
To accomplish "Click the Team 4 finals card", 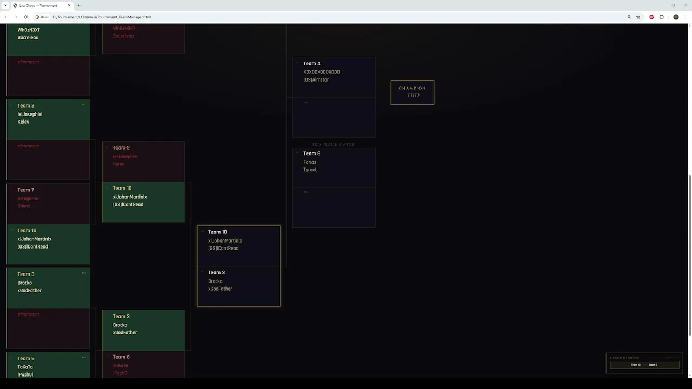I will tap(334, 77).
